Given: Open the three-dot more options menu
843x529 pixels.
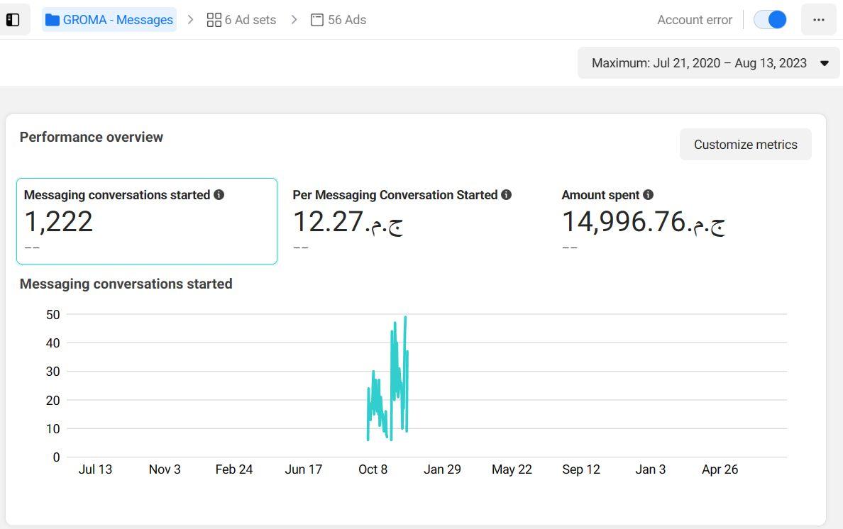Looking at the screenshot, I should pyautogui.click(x=819, y=20).
